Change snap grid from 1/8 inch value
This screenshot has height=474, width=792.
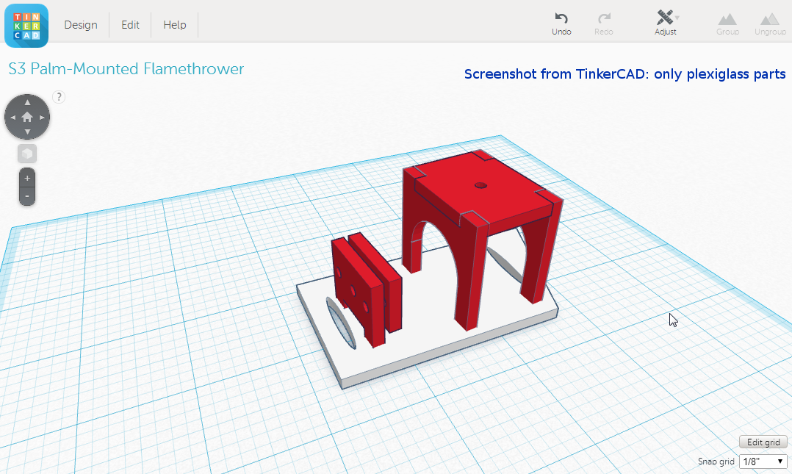click(763, 461)
